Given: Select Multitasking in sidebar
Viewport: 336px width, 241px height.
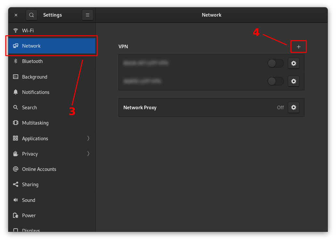Looking at the screenshot, I should pos(35,123).
